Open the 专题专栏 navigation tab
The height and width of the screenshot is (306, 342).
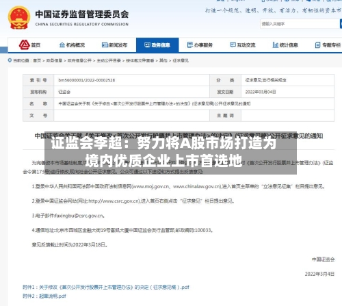pyautogui.click(x=328, y=45)
